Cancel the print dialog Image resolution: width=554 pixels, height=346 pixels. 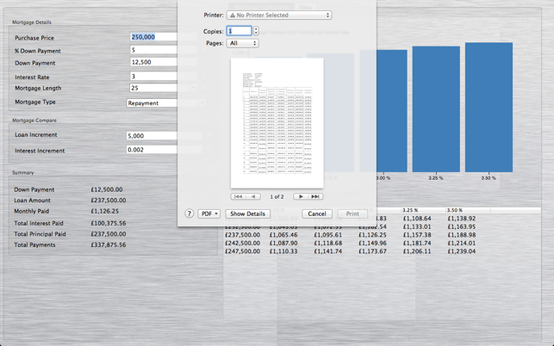coord(317,213)
